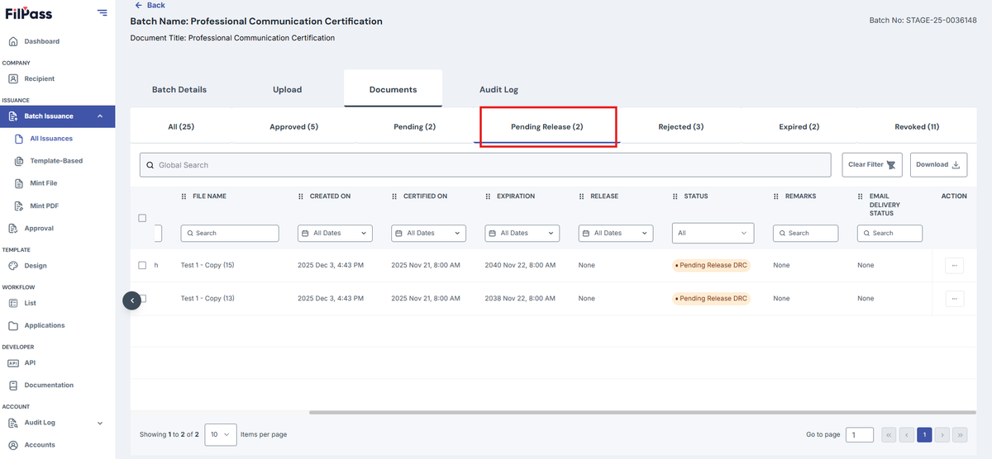Viewport: 992px width, 459px height.
Task: Click the Clear Filter button
Action: pos(872,164)
